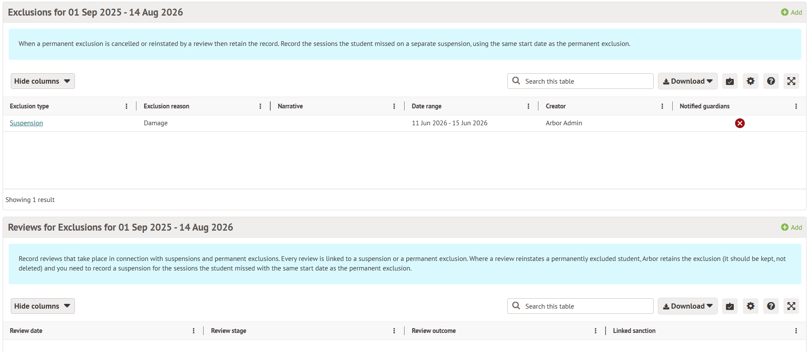Add a new exclusion record

point(791,12)
